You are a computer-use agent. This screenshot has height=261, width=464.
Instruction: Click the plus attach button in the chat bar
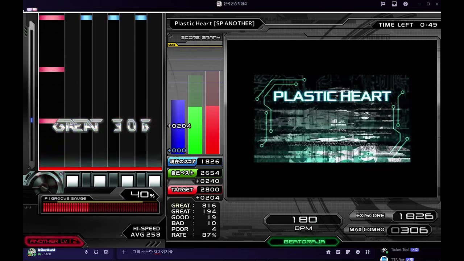[124, 252]
